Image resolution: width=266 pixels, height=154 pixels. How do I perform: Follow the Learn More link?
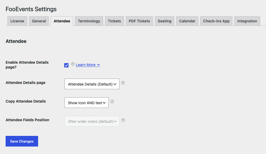coord(88,65)
